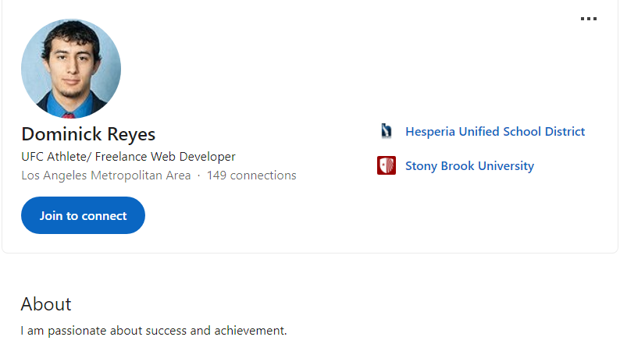This screenshot has height=344, width=620.
Task: Open the three-dot more options menu
Action: click(588, 19)
